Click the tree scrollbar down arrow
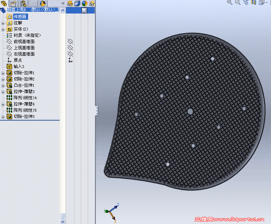Screen dimensions: 271x224 (x=62, y=222)
